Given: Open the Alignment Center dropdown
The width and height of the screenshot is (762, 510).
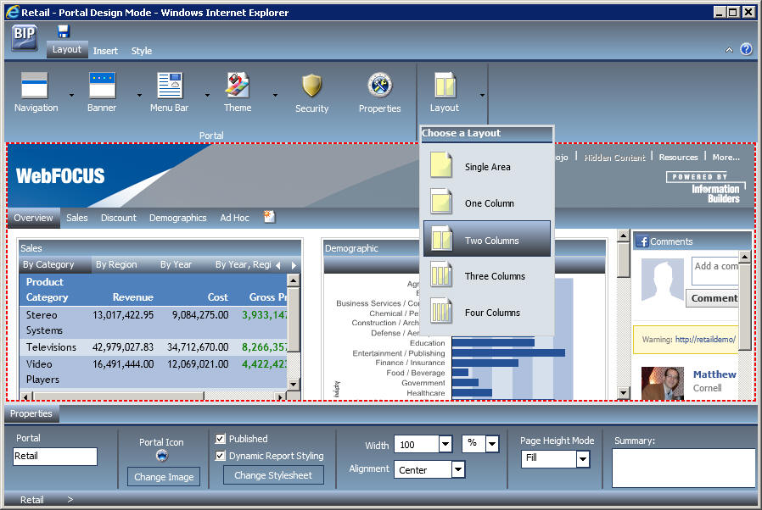Looking at the screenshot, I should coord(457,469).
